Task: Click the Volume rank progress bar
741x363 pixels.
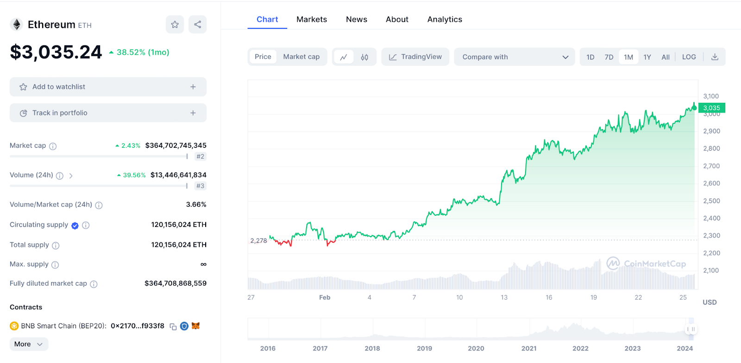Action: click(99, 186)
